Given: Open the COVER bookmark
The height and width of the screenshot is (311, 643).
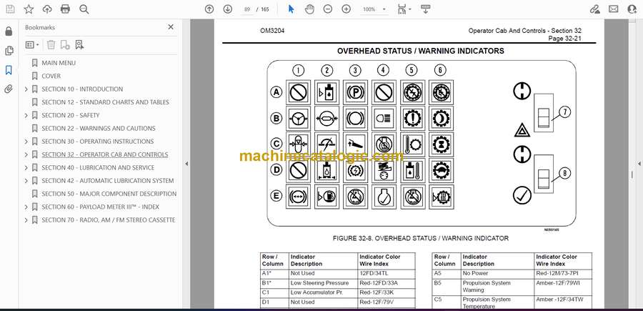Looking at the screenshot, I should coord(51,76).
